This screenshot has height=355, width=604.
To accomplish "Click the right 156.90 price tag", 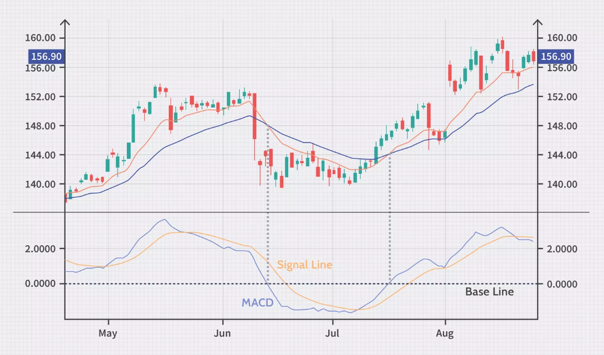I will 556,56.
